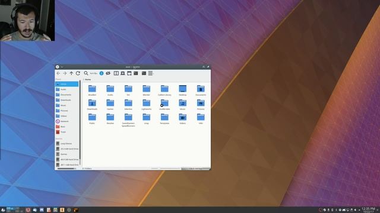Select the Music folder in file view
Image resolution: width=380 pixels, height=213 pixels.
(x=183, y=105)
